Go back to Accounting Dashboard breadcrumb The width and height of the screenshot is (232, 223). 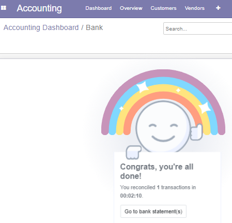click(x=41, y=27)
